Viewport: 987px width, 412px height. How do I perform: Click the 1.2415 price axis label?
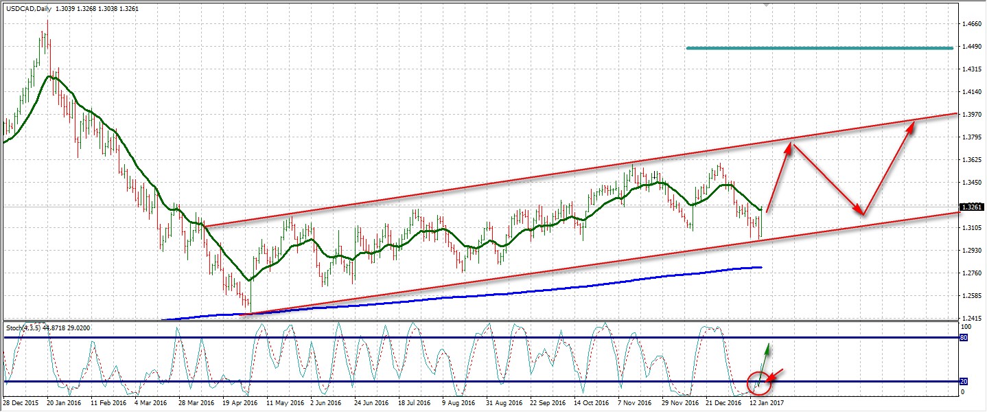(972, 319)
